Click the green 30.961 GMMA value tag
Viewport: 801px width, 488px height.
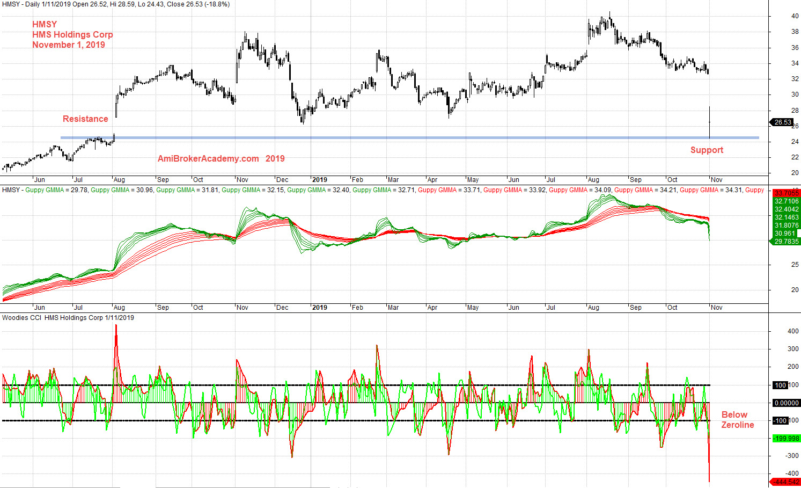[786, 234]
